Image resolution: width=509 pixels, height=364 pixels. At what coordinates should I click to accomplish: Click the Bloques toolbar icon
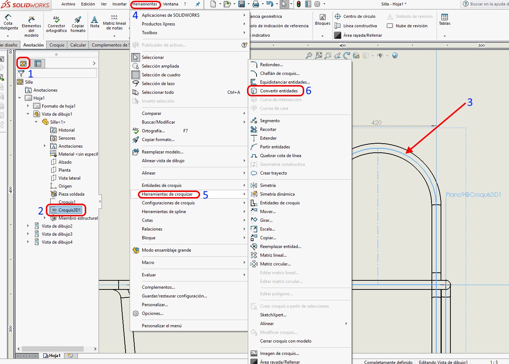(323, 20)
